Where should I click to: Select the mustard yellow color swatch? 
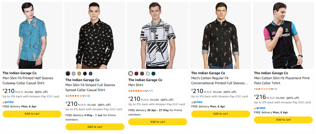pyautogui.click(x=79, y=74)
